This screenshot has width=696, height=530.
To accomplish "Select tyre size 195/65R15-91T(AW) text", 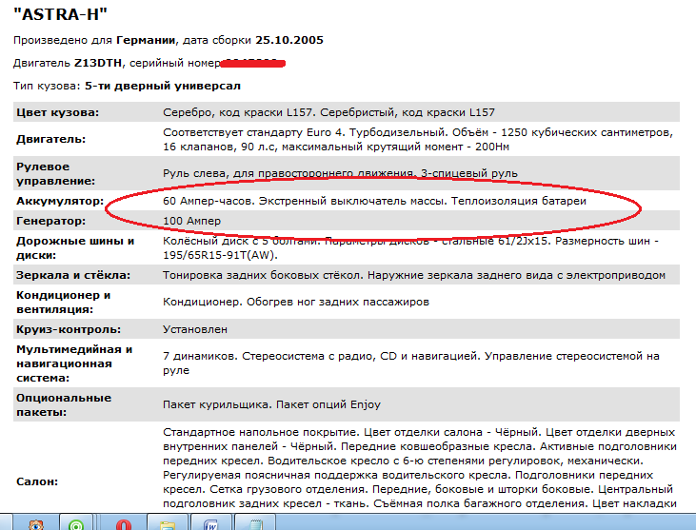I will (220, 255).
